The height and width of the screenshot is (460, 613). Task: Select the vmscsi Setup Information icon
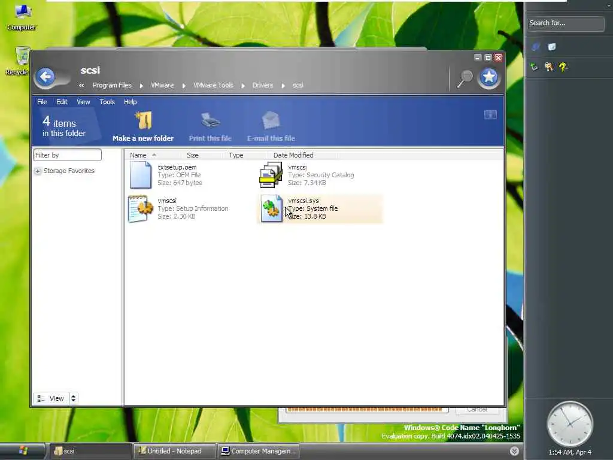(x=140, y=208)
